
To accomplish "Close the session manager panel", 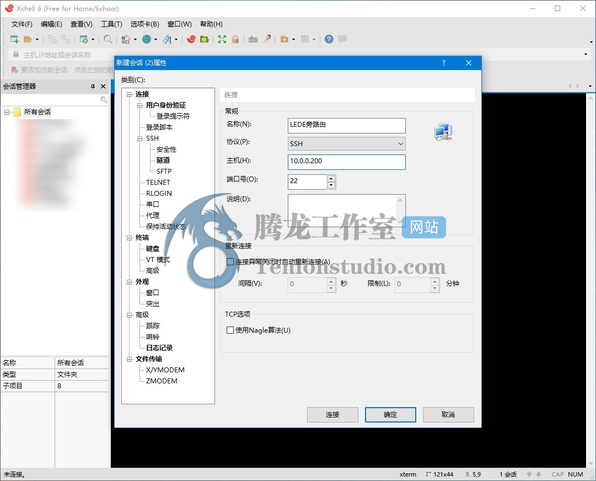I will point(103,87).
